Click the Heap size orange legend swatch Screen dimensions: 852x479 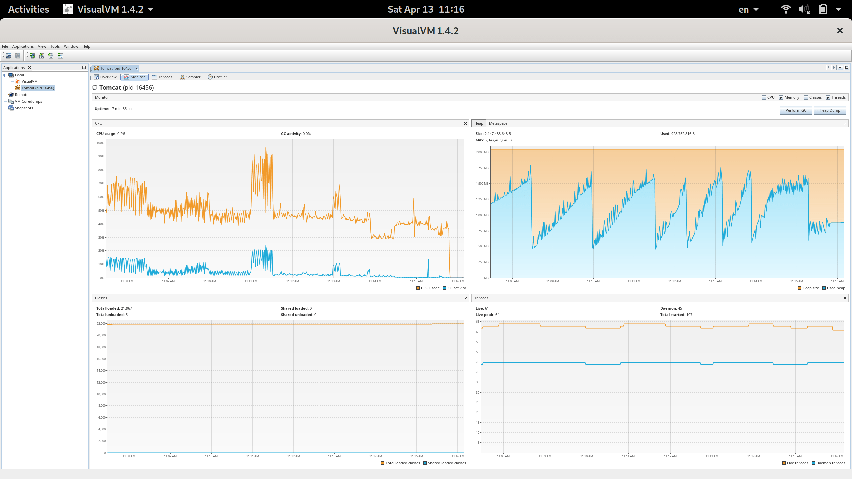tap(800, 288)
